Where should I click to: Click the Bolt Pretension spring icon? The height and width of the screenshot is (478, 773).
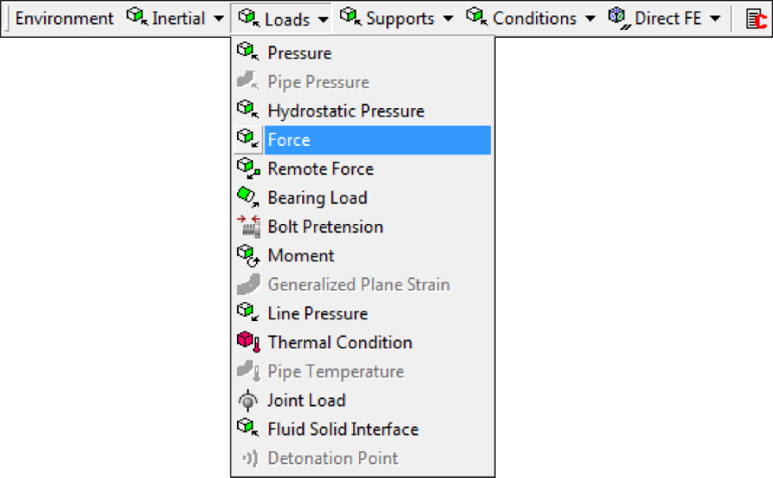pos(248,227)
